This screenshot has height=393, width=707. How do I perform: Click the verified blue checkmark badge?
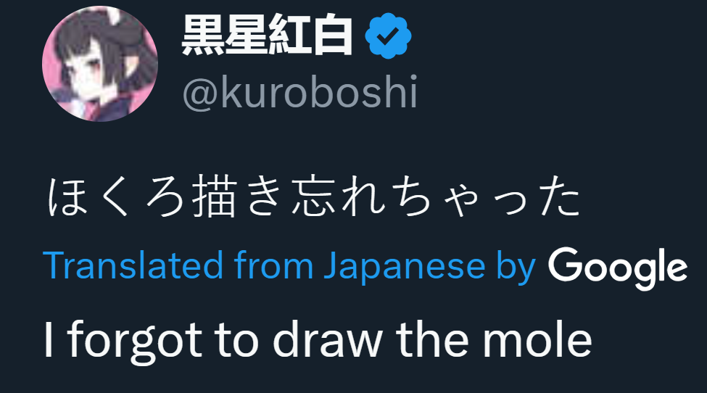[x=388, y=36]
